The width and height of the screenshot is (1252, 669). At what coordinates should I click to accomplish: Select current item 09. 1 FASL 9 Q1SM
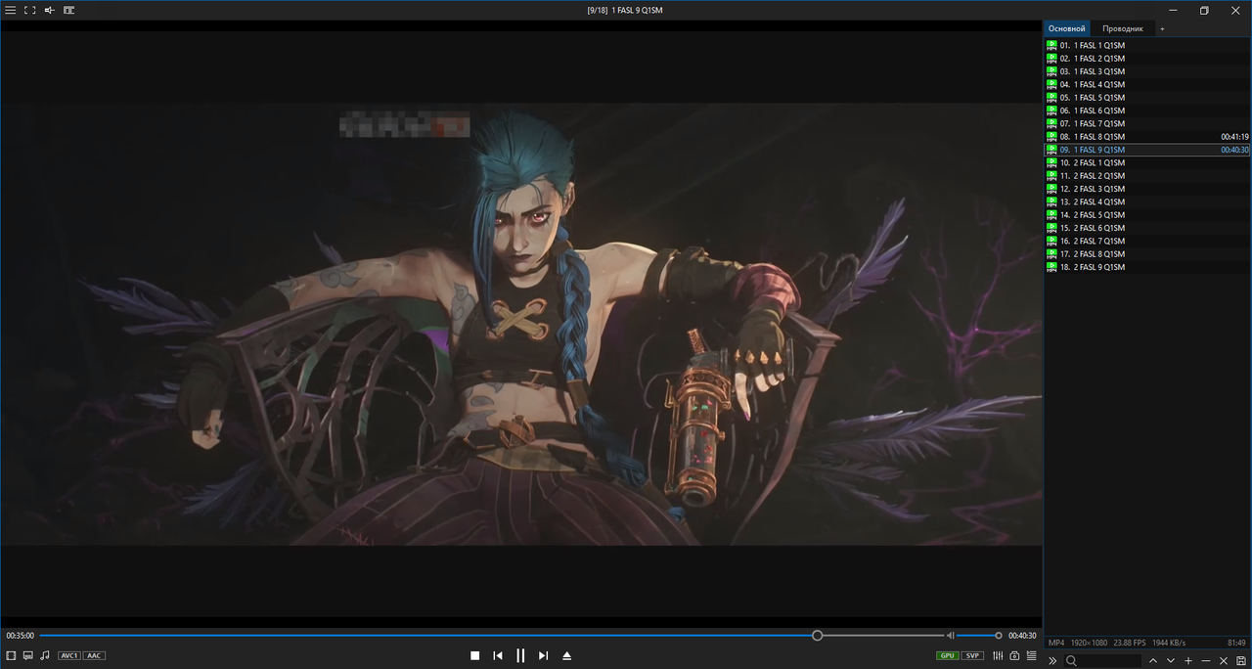[1147, 150]
